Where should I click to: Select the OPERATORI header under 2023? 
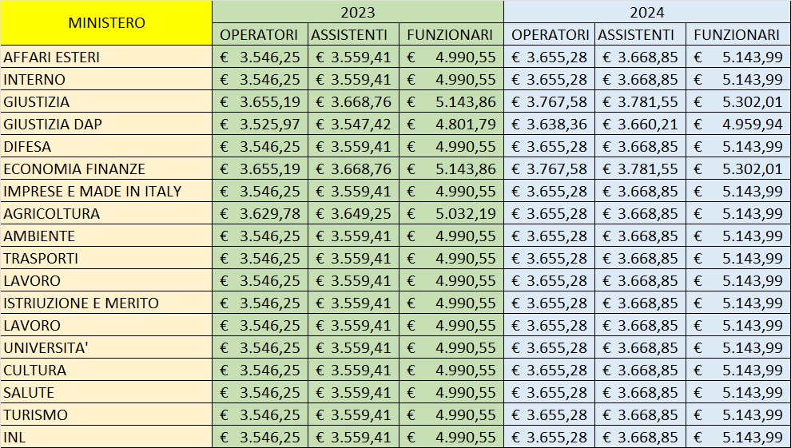[260, 34]
